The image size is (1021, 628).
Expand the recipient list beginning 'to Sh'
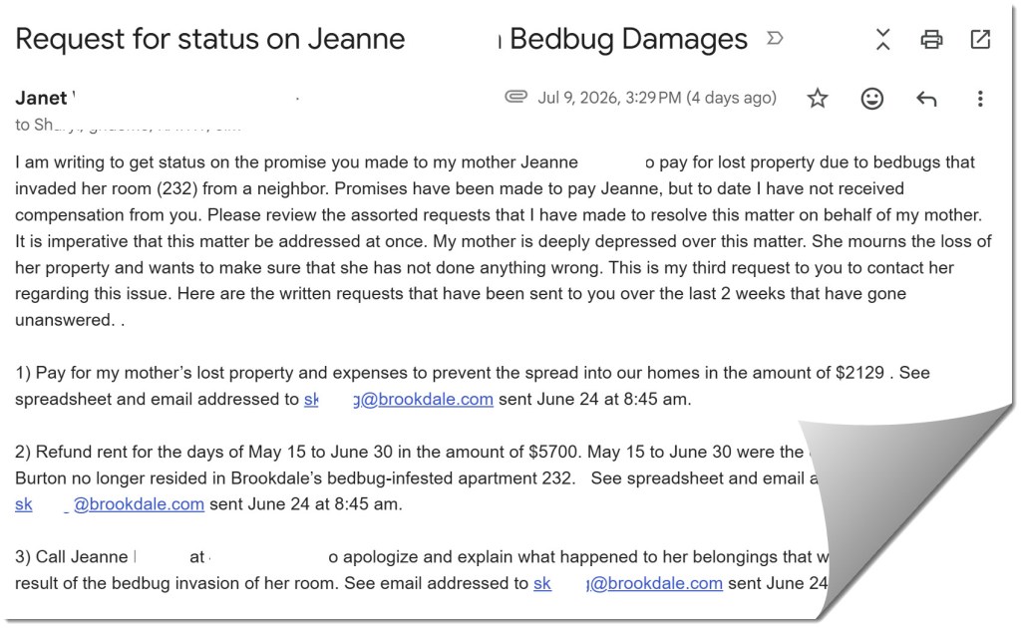pos(129,125)
